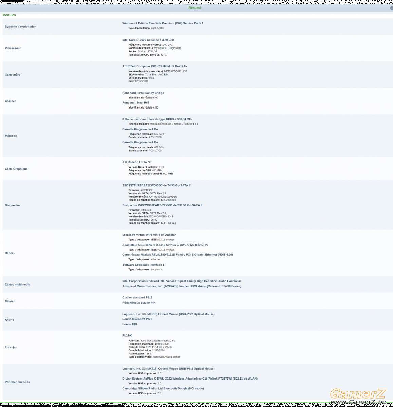Image resolution: width=393 pixels, height=407 pixels.
Task: Click the Carte Graphique row label
Action: pos(16,169)
